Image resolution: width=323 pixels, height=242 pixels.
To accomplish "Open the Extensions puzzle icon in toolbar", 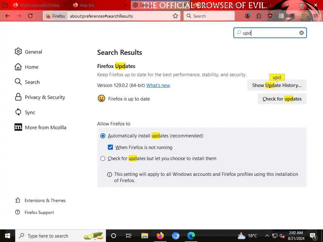I will [259, 16].
